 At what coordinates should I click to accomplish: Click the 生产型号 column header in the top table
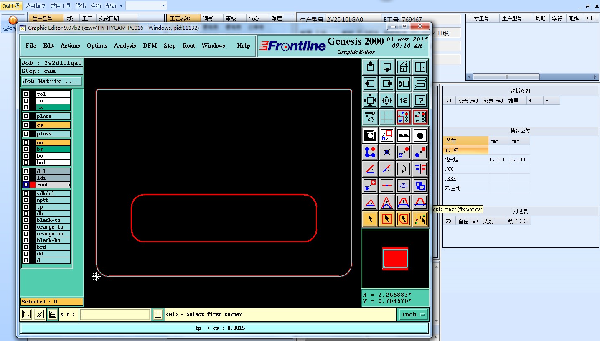pyautogui.click(x=46, y=18)
